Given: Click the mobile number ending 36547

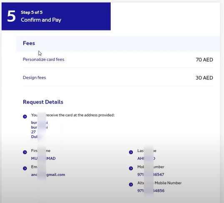Looking at the screenshot, I should tap(151, 175).
